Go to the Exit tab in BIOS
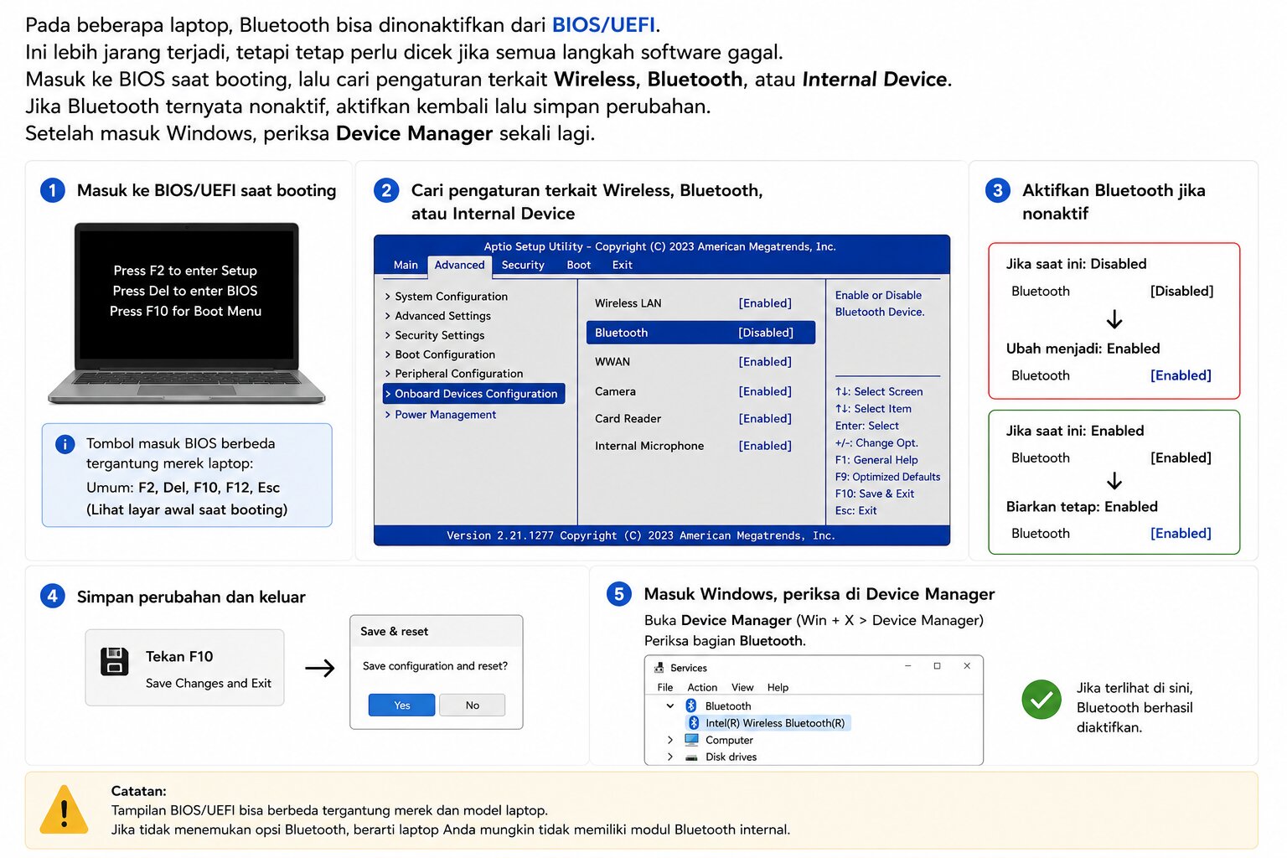The image size is (1287, 858). (x=622, y=265)
